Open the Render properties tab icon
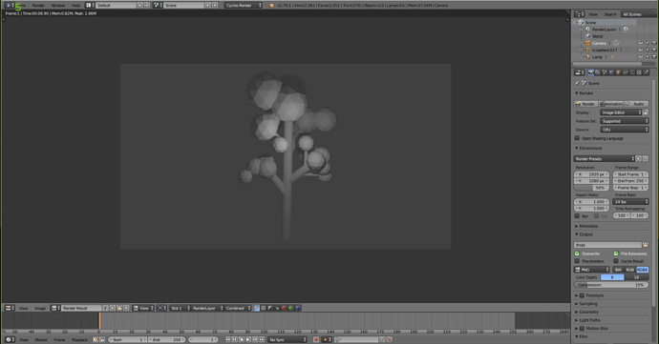The width and height of the screenshot is (659, 344). coord(591,72)
